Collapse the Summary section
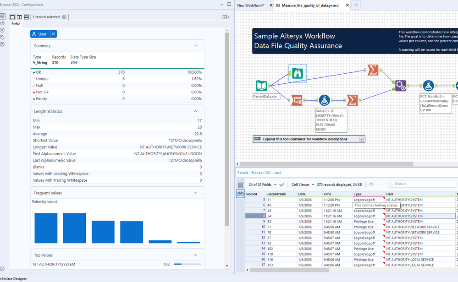 [x=196, y=46]
